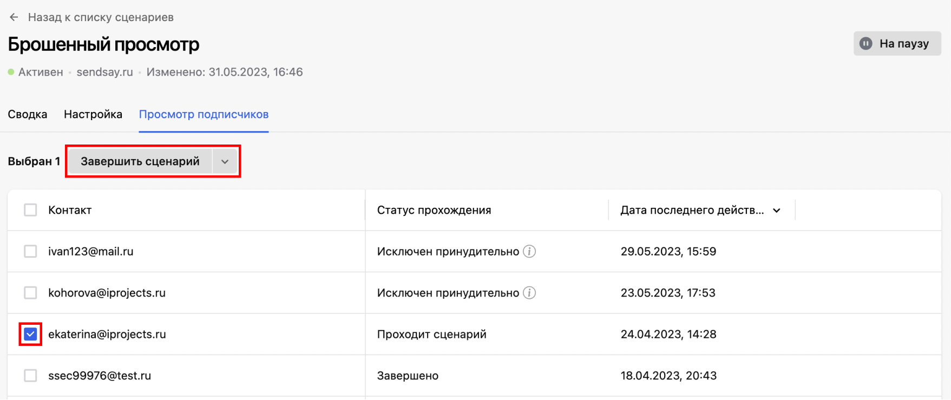Check the ivan123@mail.ru row checkbox

point(30,252)
